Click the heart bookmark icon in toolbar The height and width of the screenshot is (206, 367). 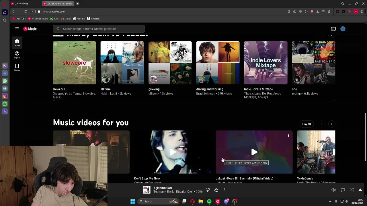click(312, 11)
